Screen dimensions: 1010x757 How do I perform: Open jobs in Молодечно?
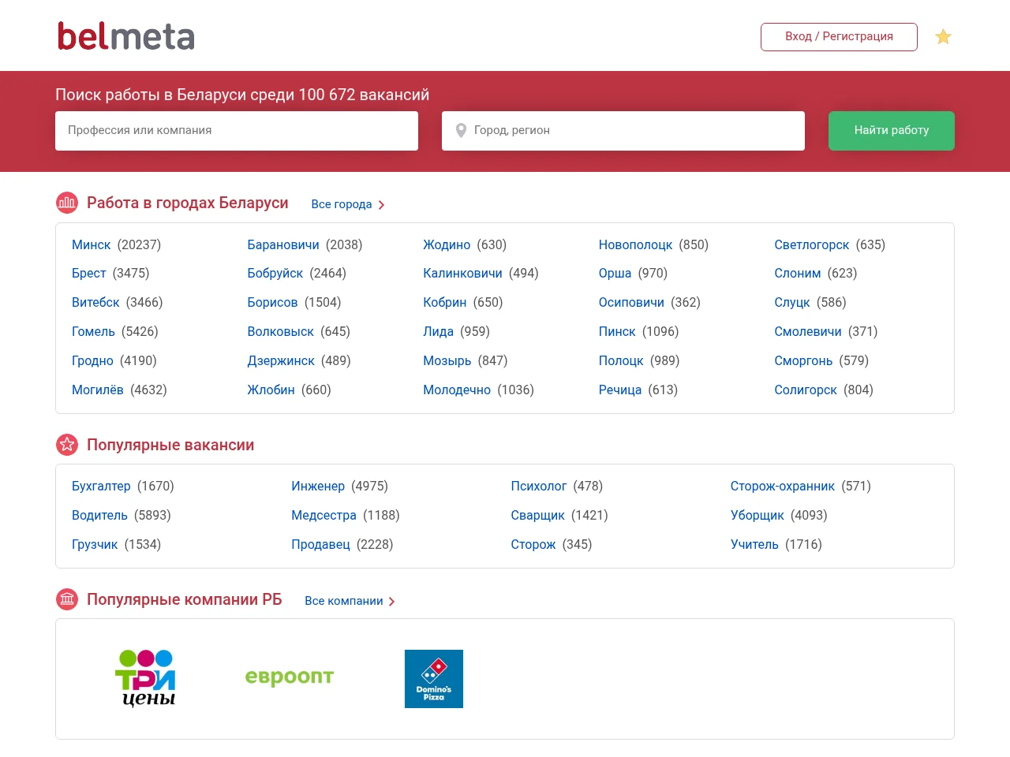pos(457,390)
